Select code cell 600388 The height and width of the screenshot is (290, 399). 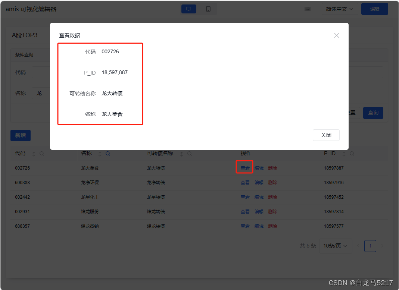(x=22, y=183)
